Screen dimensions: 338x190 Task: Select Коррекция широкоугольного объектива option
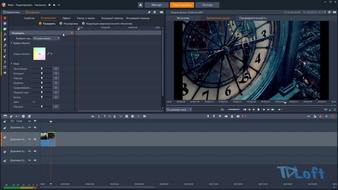pos(107,23)
